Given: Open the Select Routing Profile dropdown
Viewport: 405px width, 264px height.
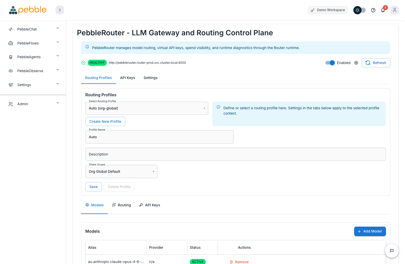Looking at the screenshot, I should coord(147,108).
